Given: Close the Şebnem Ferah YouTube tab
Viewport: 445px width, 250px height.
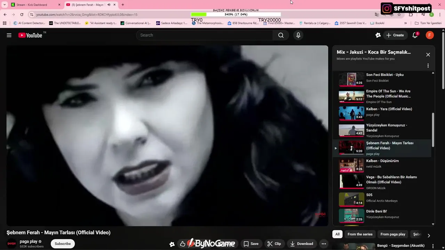Looking at the screenshot, I should point(114,5).
